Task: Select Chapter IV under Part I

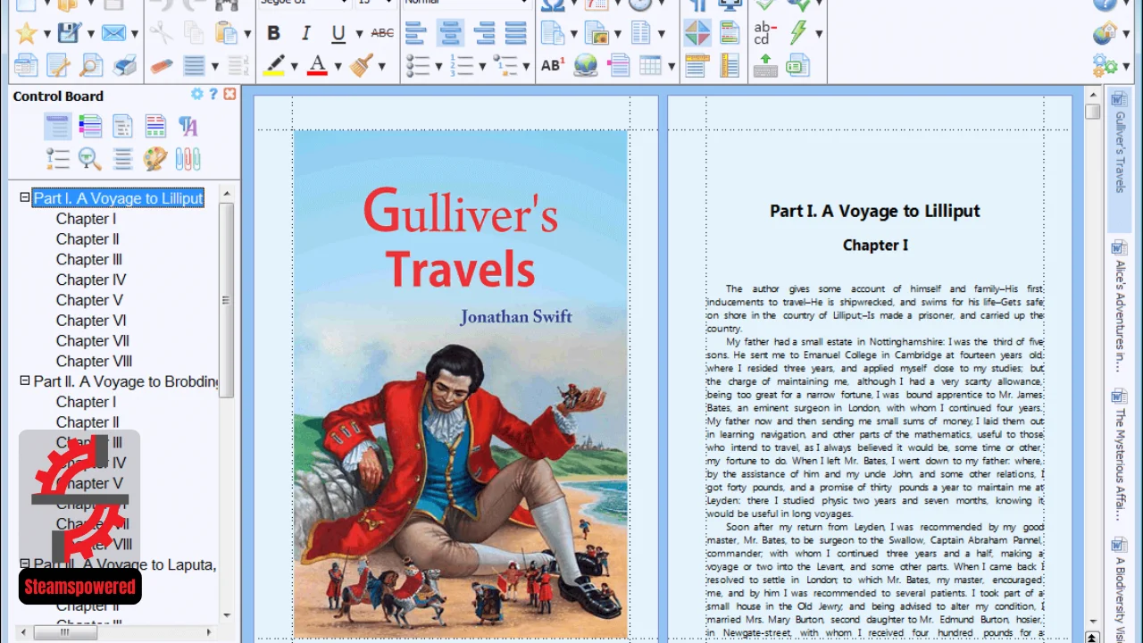Action: tap(91, 280)
